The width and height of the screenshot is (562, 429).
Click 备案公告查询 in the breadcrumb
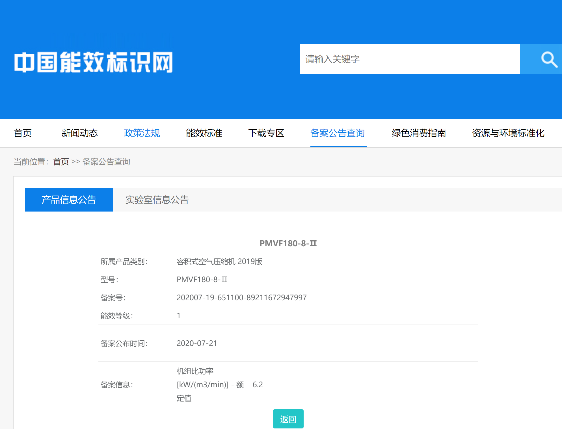tap(106, 162)
